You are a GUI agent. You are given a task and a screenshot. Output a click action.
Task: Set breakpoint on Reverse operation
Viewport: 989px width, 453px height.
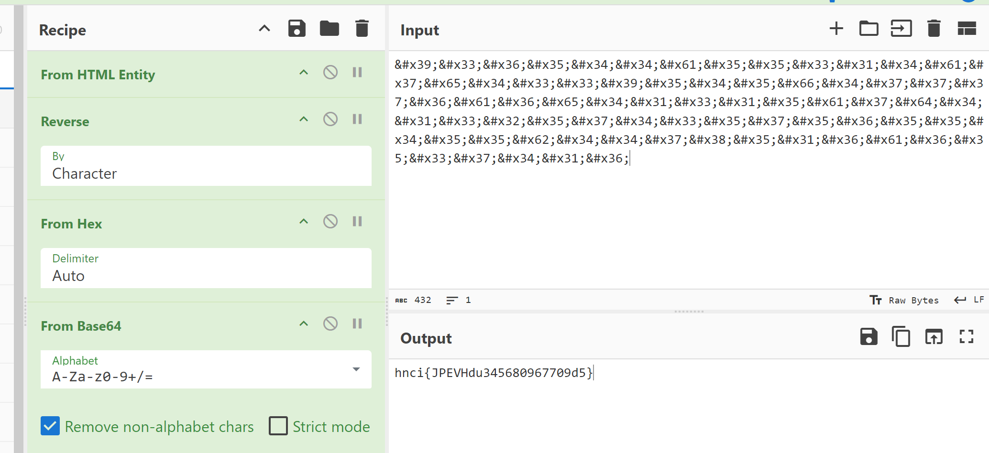click(x=357, y=119)
